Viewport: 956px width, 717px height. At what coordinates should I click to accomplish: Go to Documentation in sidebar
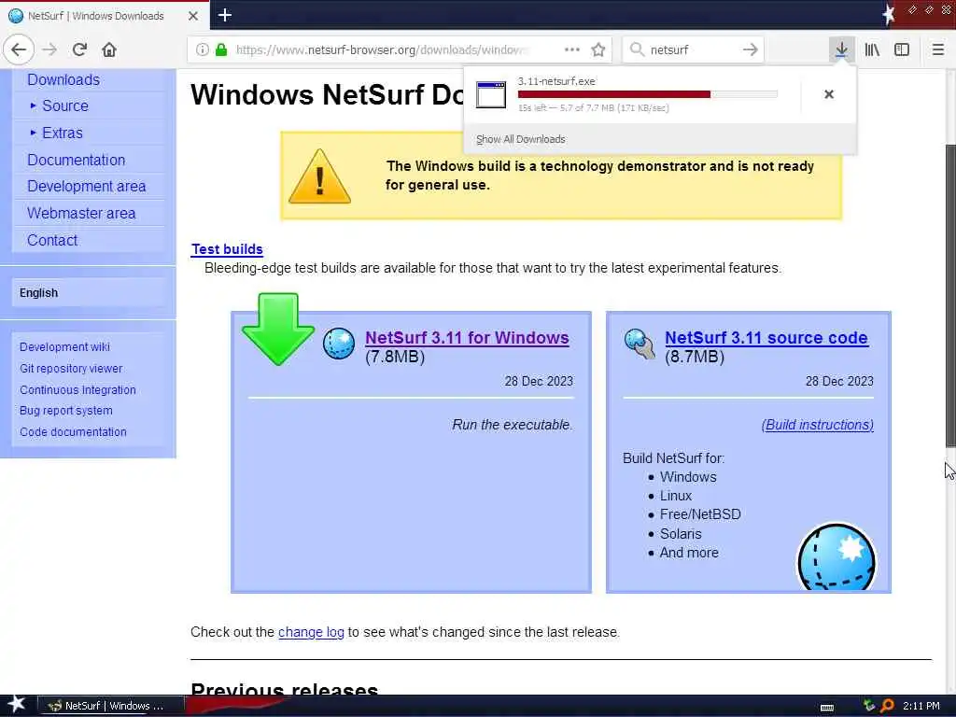(x=77, y=160)
